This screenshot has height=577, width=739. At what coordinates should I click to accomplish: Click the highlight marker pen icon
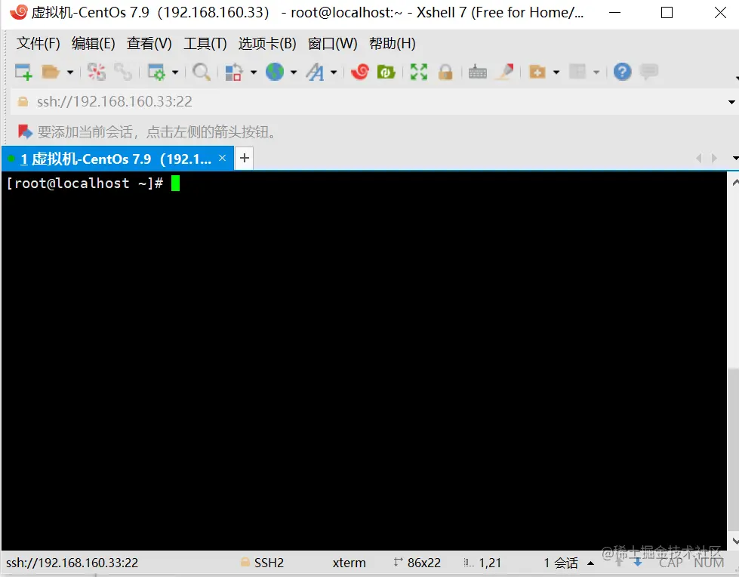tap(505, 73)
